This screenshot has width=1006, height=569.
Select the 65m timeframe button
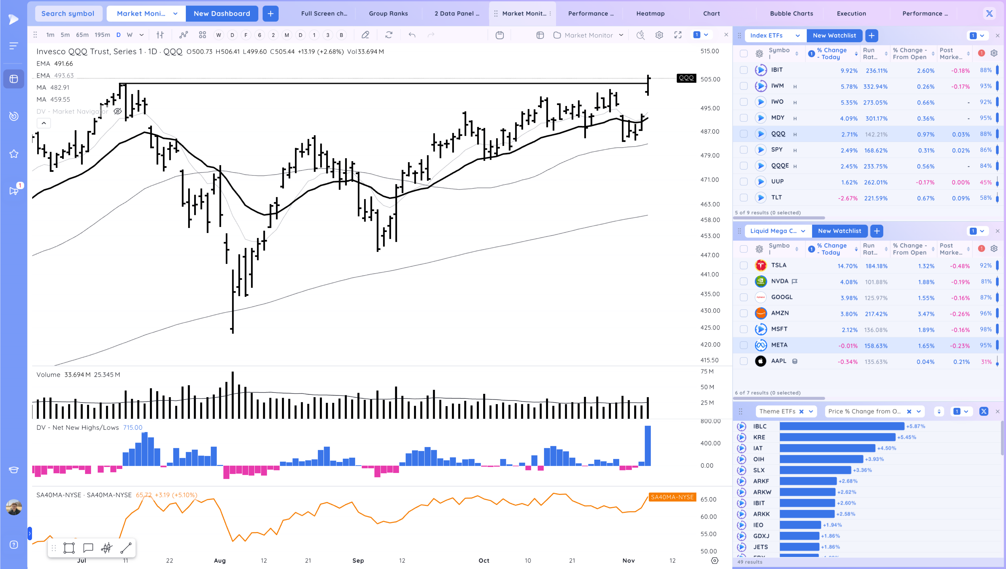(x=82, y=35)
